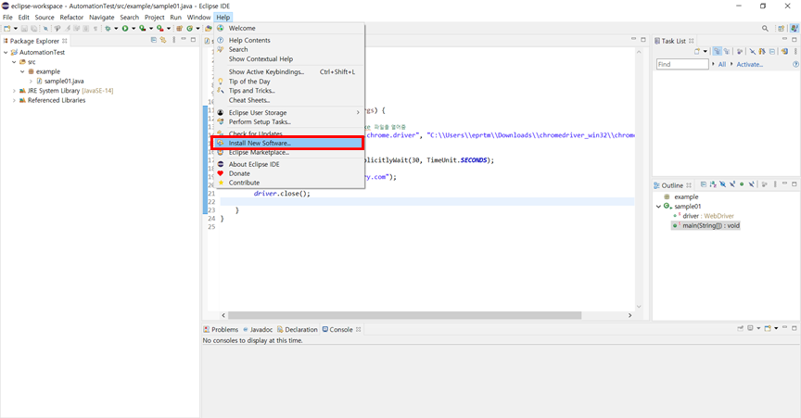Click the Outline Collapse All icon
Image resolution: width=801 pixels, height=418 pixels.
click(x=704, y=184)
